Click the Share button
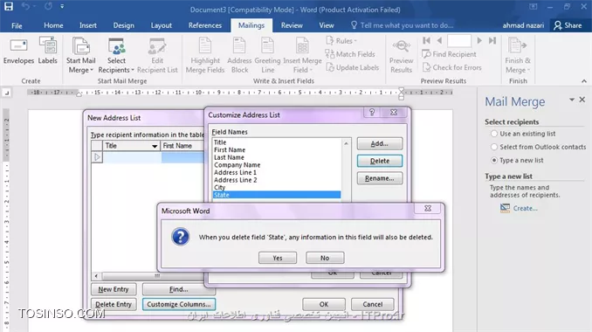This screenshot has width=592, height=332. 568,25
